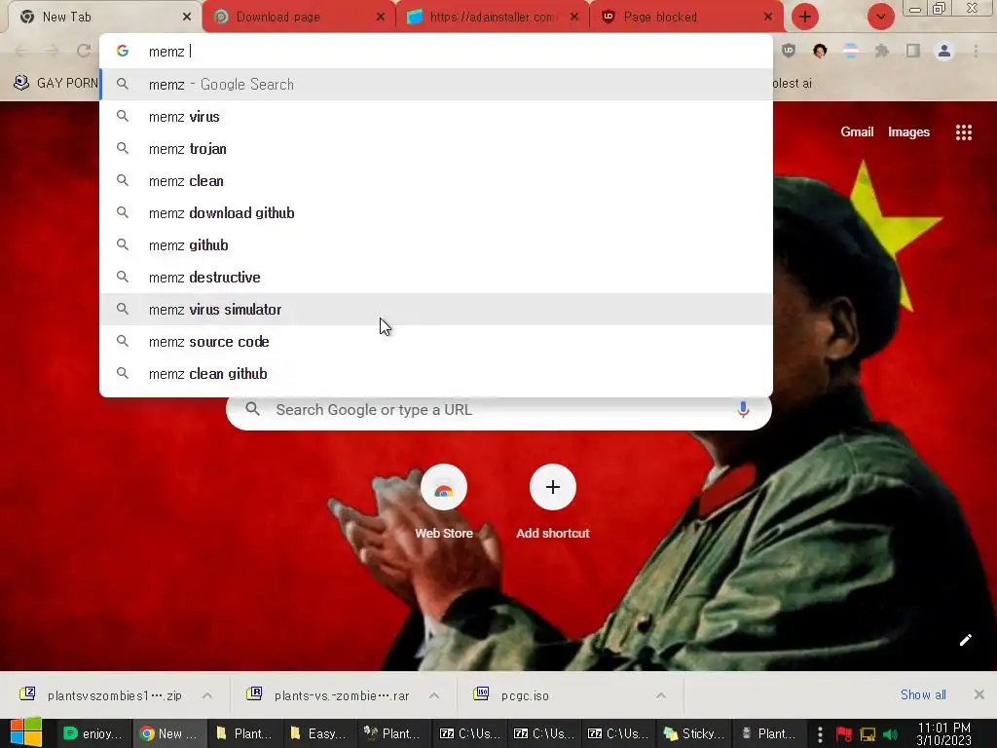The image size is (997, 748).
Task: Choose 'memz github' suggestion
Action: tap(436, 245)
